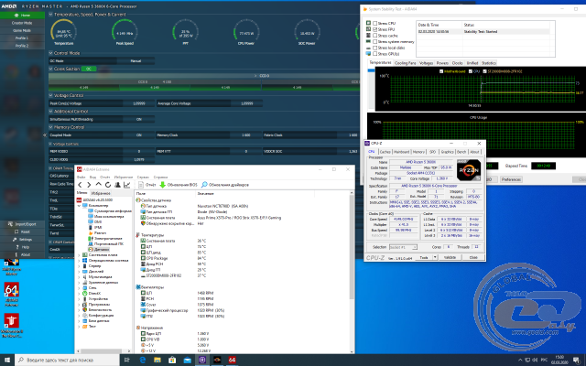586x366 pixels.
Task: Toggle the Stress FPU checkbox
Action: (x=374, y=29)
